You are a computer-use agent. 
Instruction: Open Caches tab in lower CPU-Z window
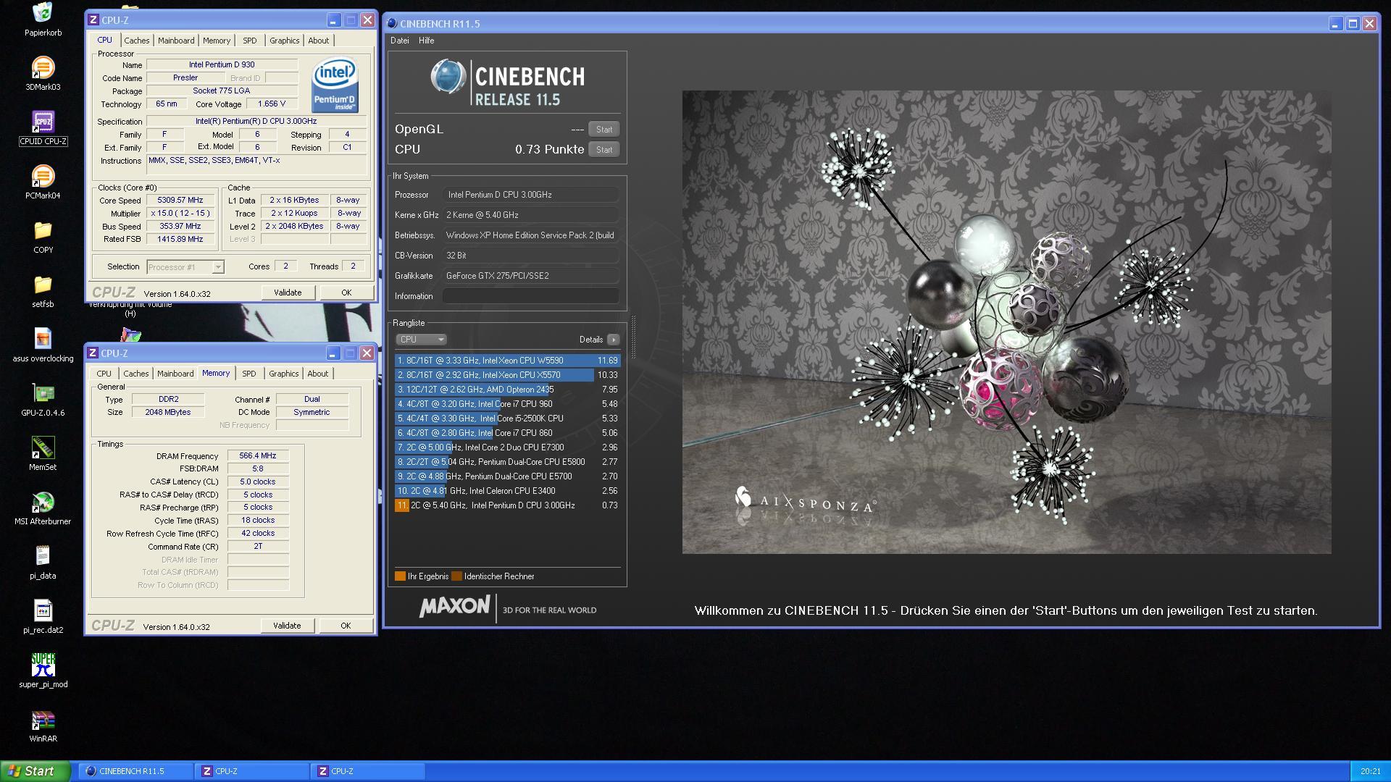[135, 374]
